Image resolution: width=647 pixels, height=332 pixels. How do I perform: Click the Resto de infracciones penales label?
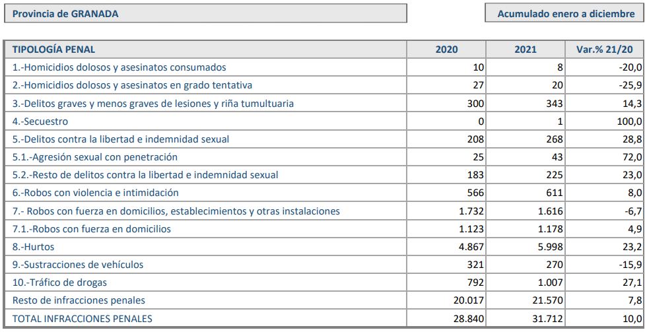click(79, 300)
